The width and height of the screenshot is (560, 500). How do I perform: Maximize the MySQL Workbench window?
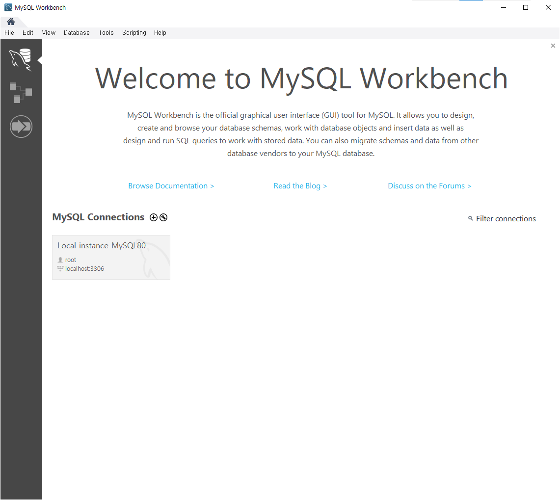[526, 7]
